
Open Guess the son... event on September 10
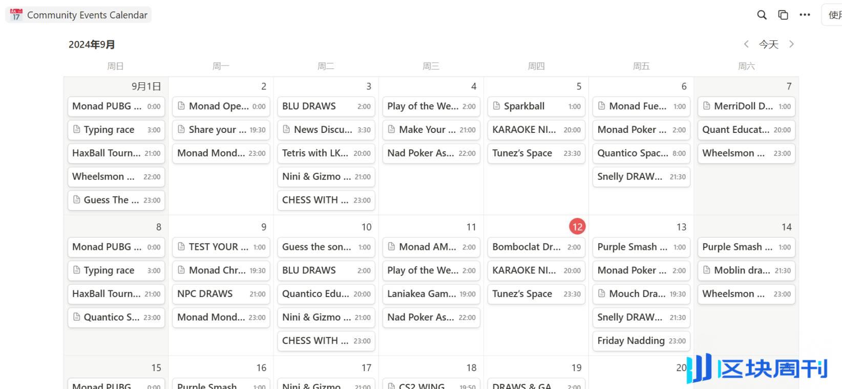326,247
